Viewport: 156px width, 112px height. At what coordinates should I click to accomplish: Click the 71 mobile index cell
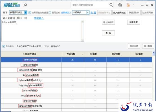point(118,60)
